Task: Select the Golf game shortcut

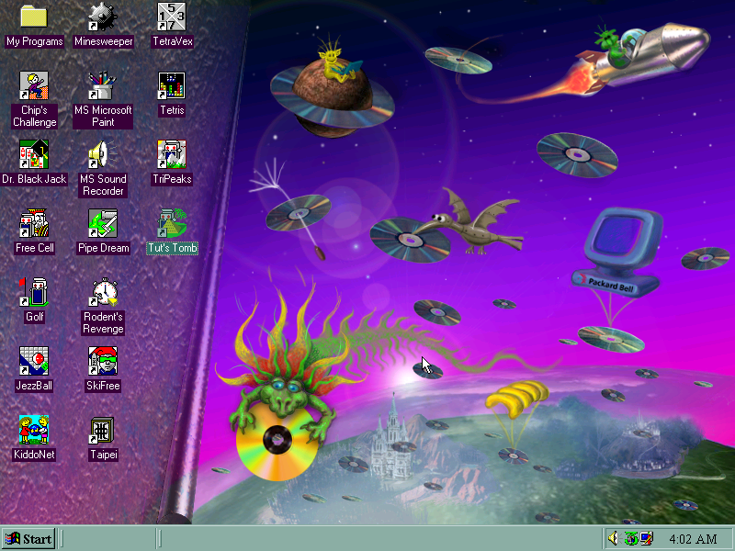Action: point(34,292)
